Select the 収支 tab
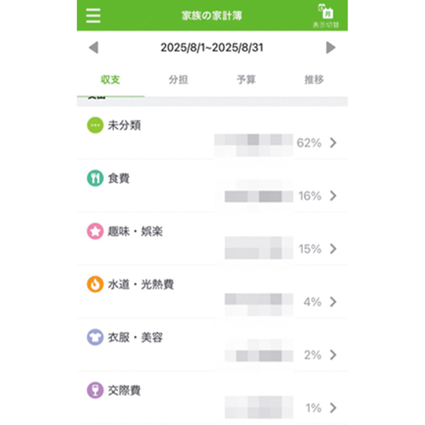Screen dimensions: 425x425 pos(110,80)
